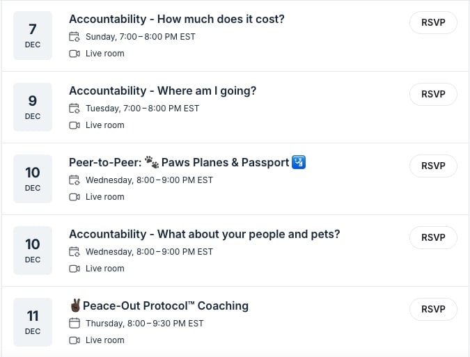RSVP to Accountability - How much does it cost?

(x=433, y=22)
